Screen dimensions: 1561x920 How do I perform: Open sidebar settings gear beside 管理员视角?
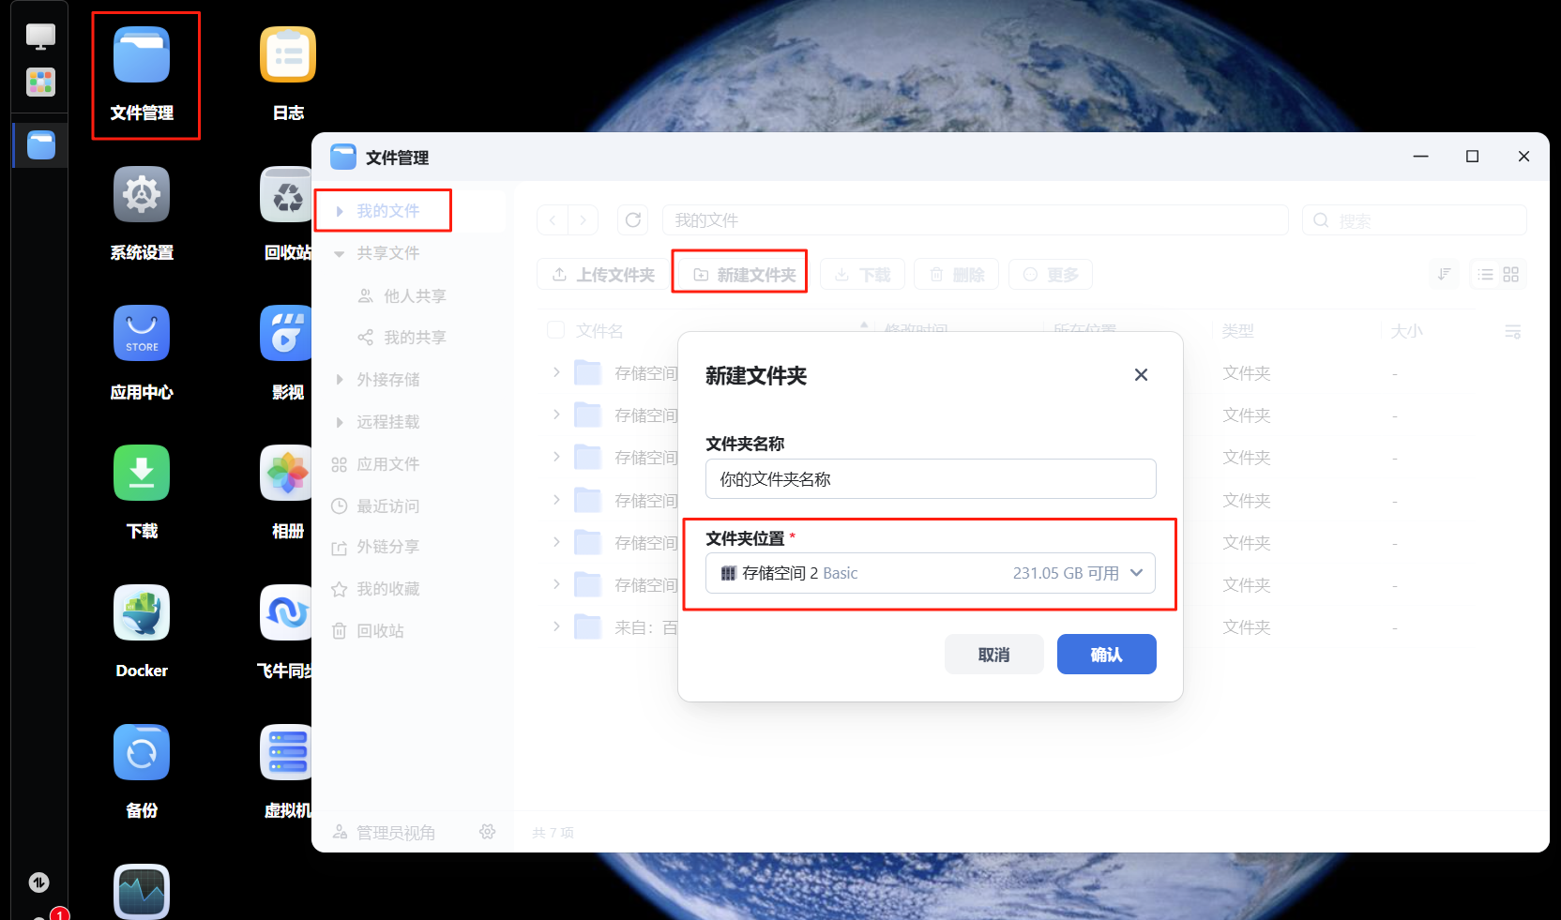click(487, 832)
